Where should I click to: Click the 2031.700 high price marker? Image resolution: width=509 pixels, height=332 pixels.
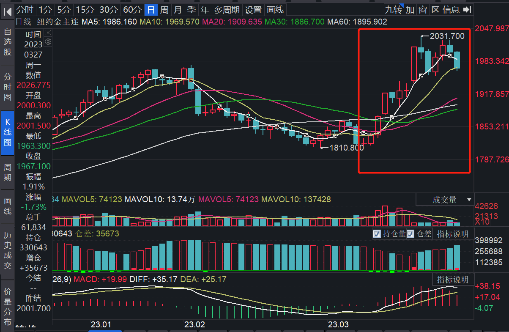pos(447,36)
